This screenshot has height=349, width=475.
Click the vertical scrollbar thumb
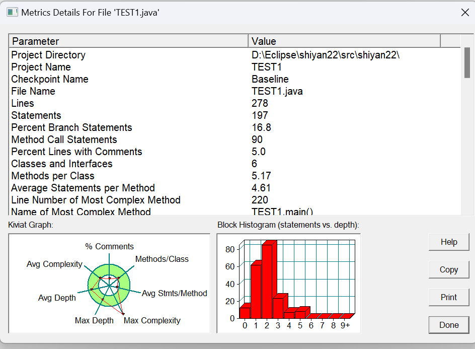[x=467, y=62]
